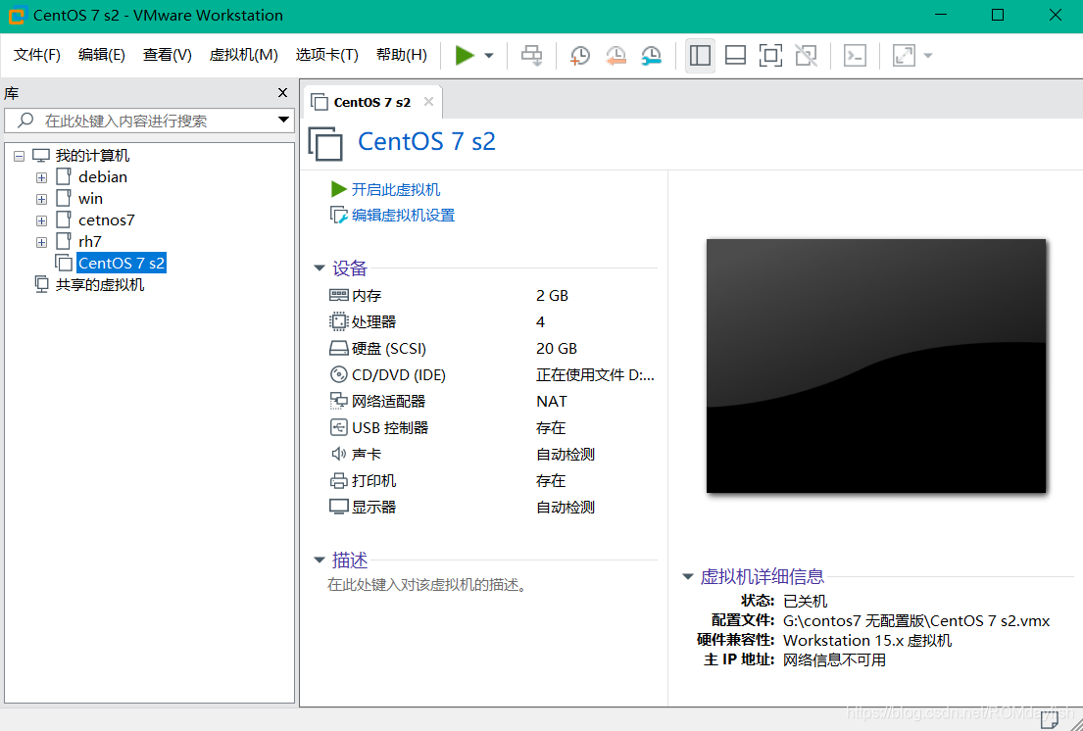Toggle the library sidebar view icon
This screenshot has width=1083, height=731.
[x=700, y=56]
